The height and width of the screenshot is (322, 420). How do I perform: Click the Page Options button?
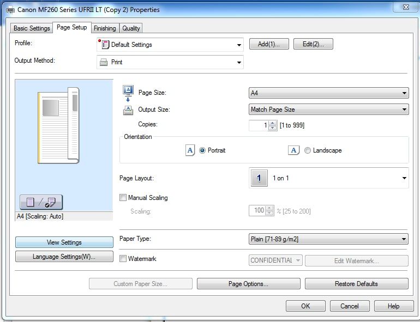248,284
